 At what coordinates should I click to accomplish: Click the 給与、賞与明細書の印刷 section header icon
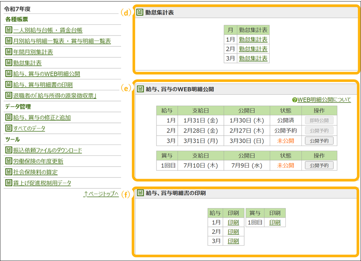[x=140, y=193]
